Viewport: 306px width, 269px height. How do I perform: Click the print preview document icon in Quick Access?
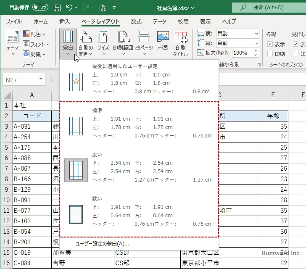tap(102, 8)
